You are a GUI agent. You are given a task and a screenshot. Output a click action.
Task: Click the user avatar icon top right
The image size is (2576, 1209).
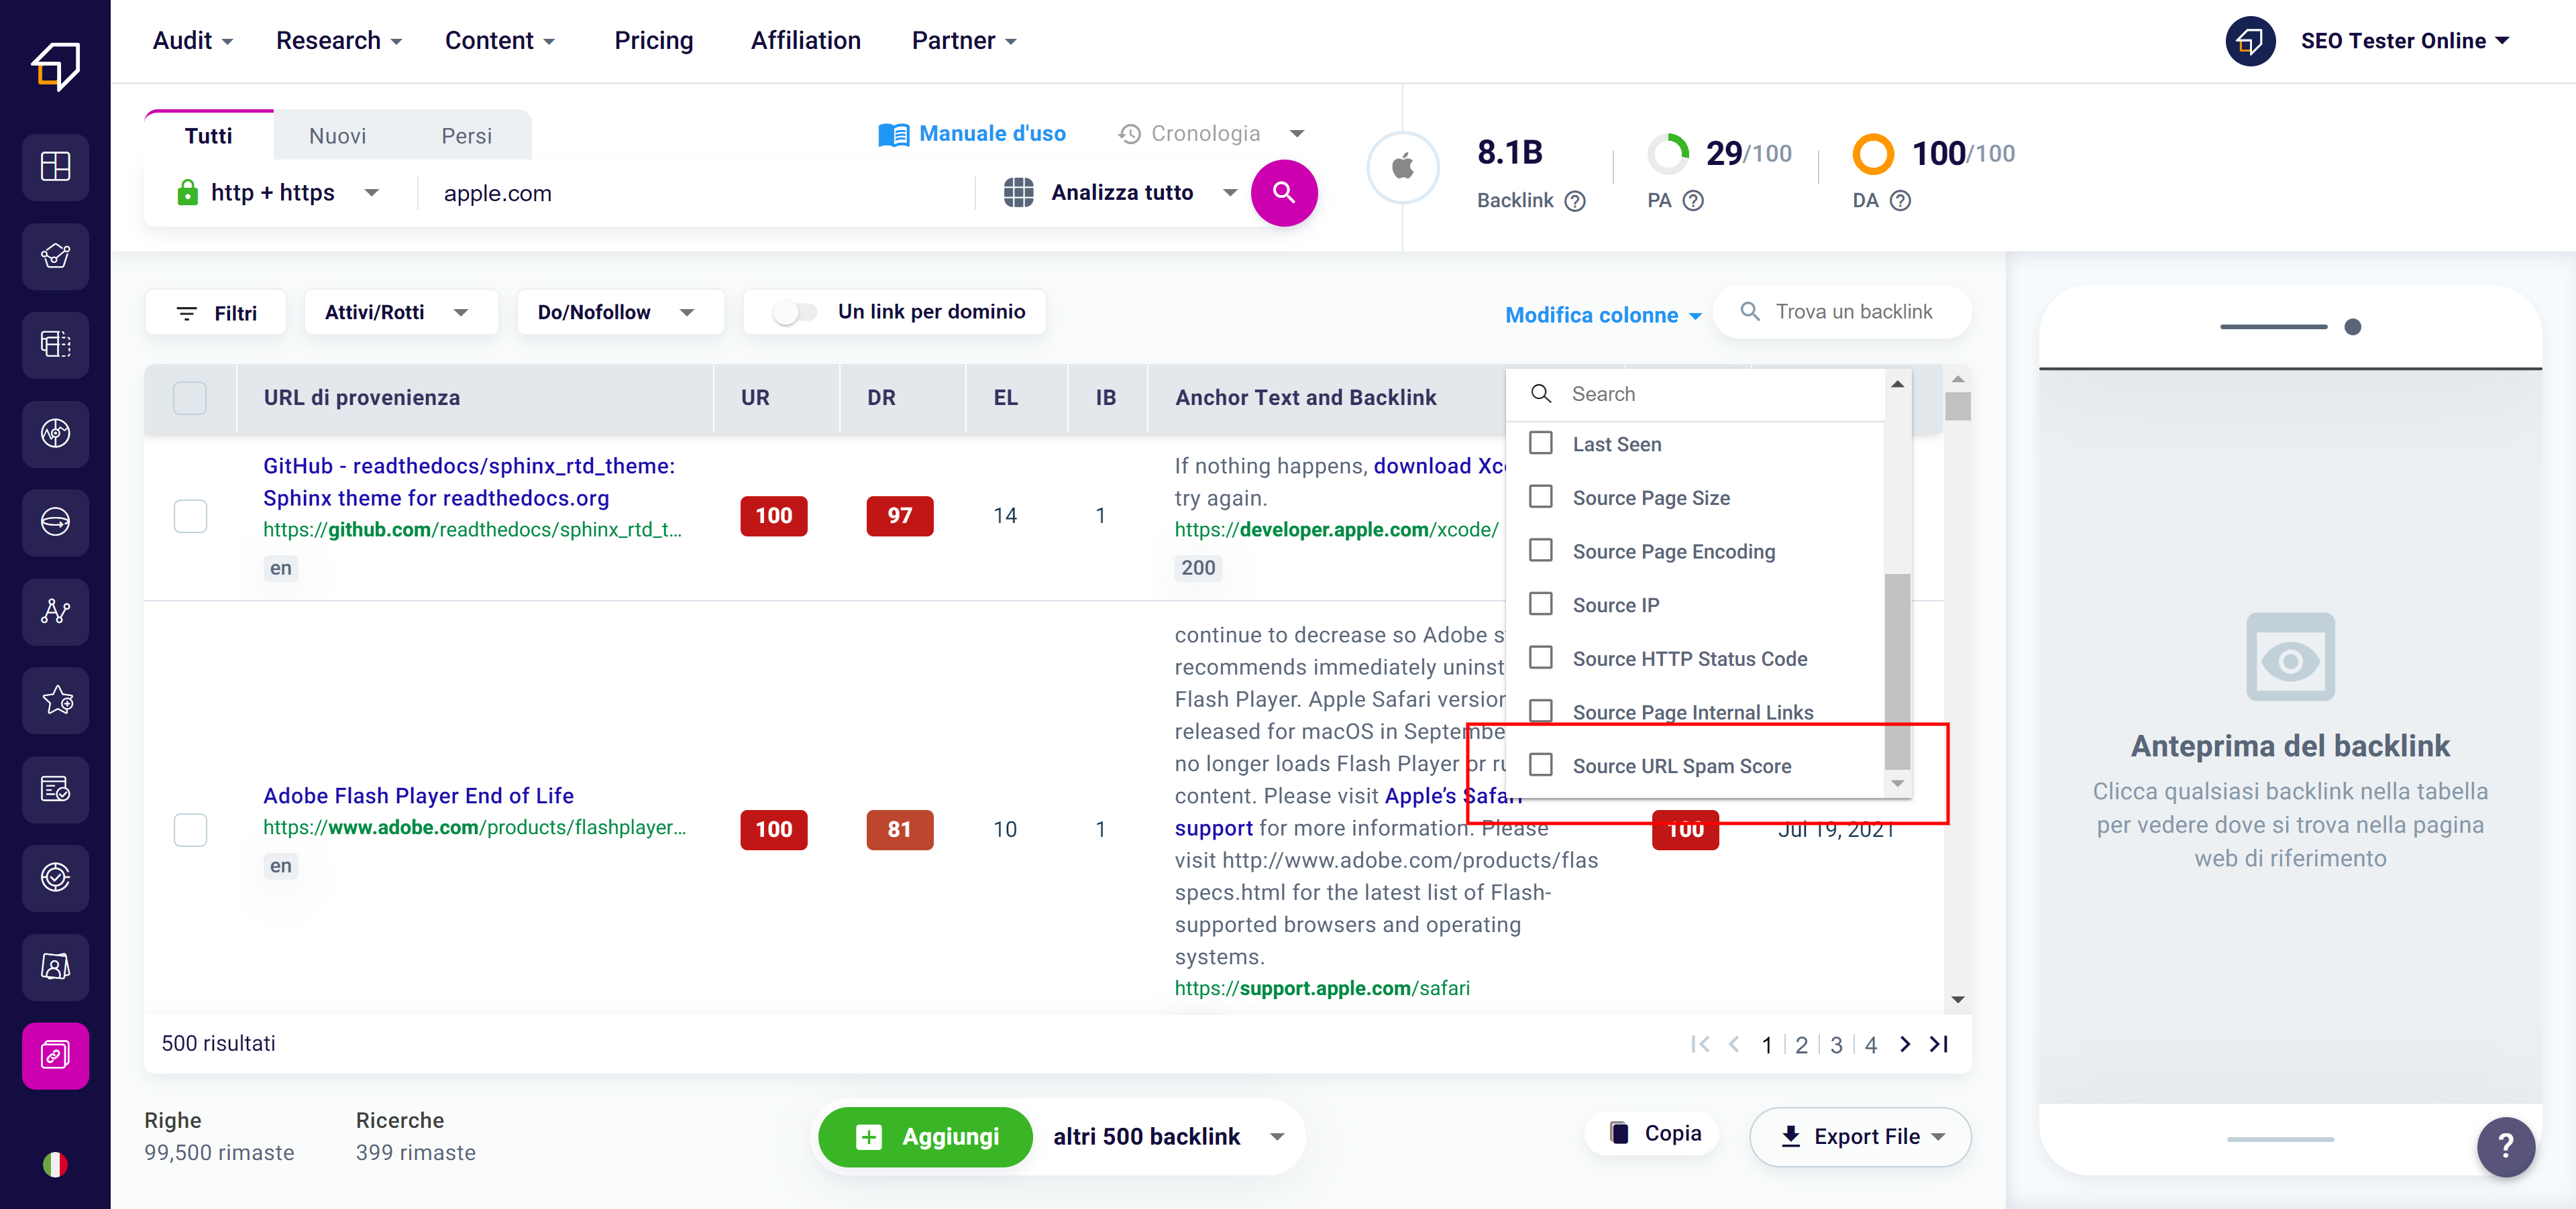pyautogui.click(x=2250, y=41)
